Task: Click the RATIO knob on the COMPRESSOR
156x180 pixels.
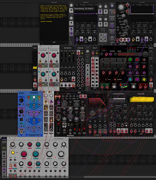Action: click(x=118, y=119)
